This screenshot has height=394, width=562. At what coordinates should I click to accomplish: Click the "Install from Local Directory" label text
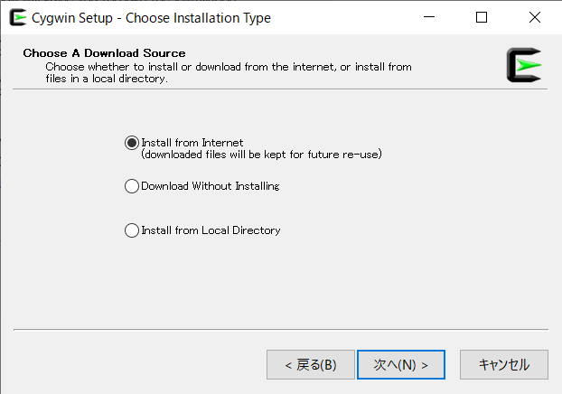[211, 230]
